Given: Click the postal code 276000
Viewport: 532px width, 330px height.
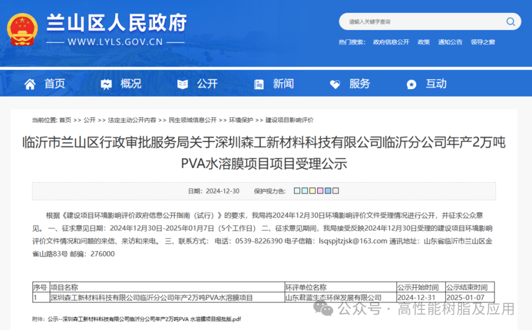Looking at the screenshot, I should (x=102, y=254).
